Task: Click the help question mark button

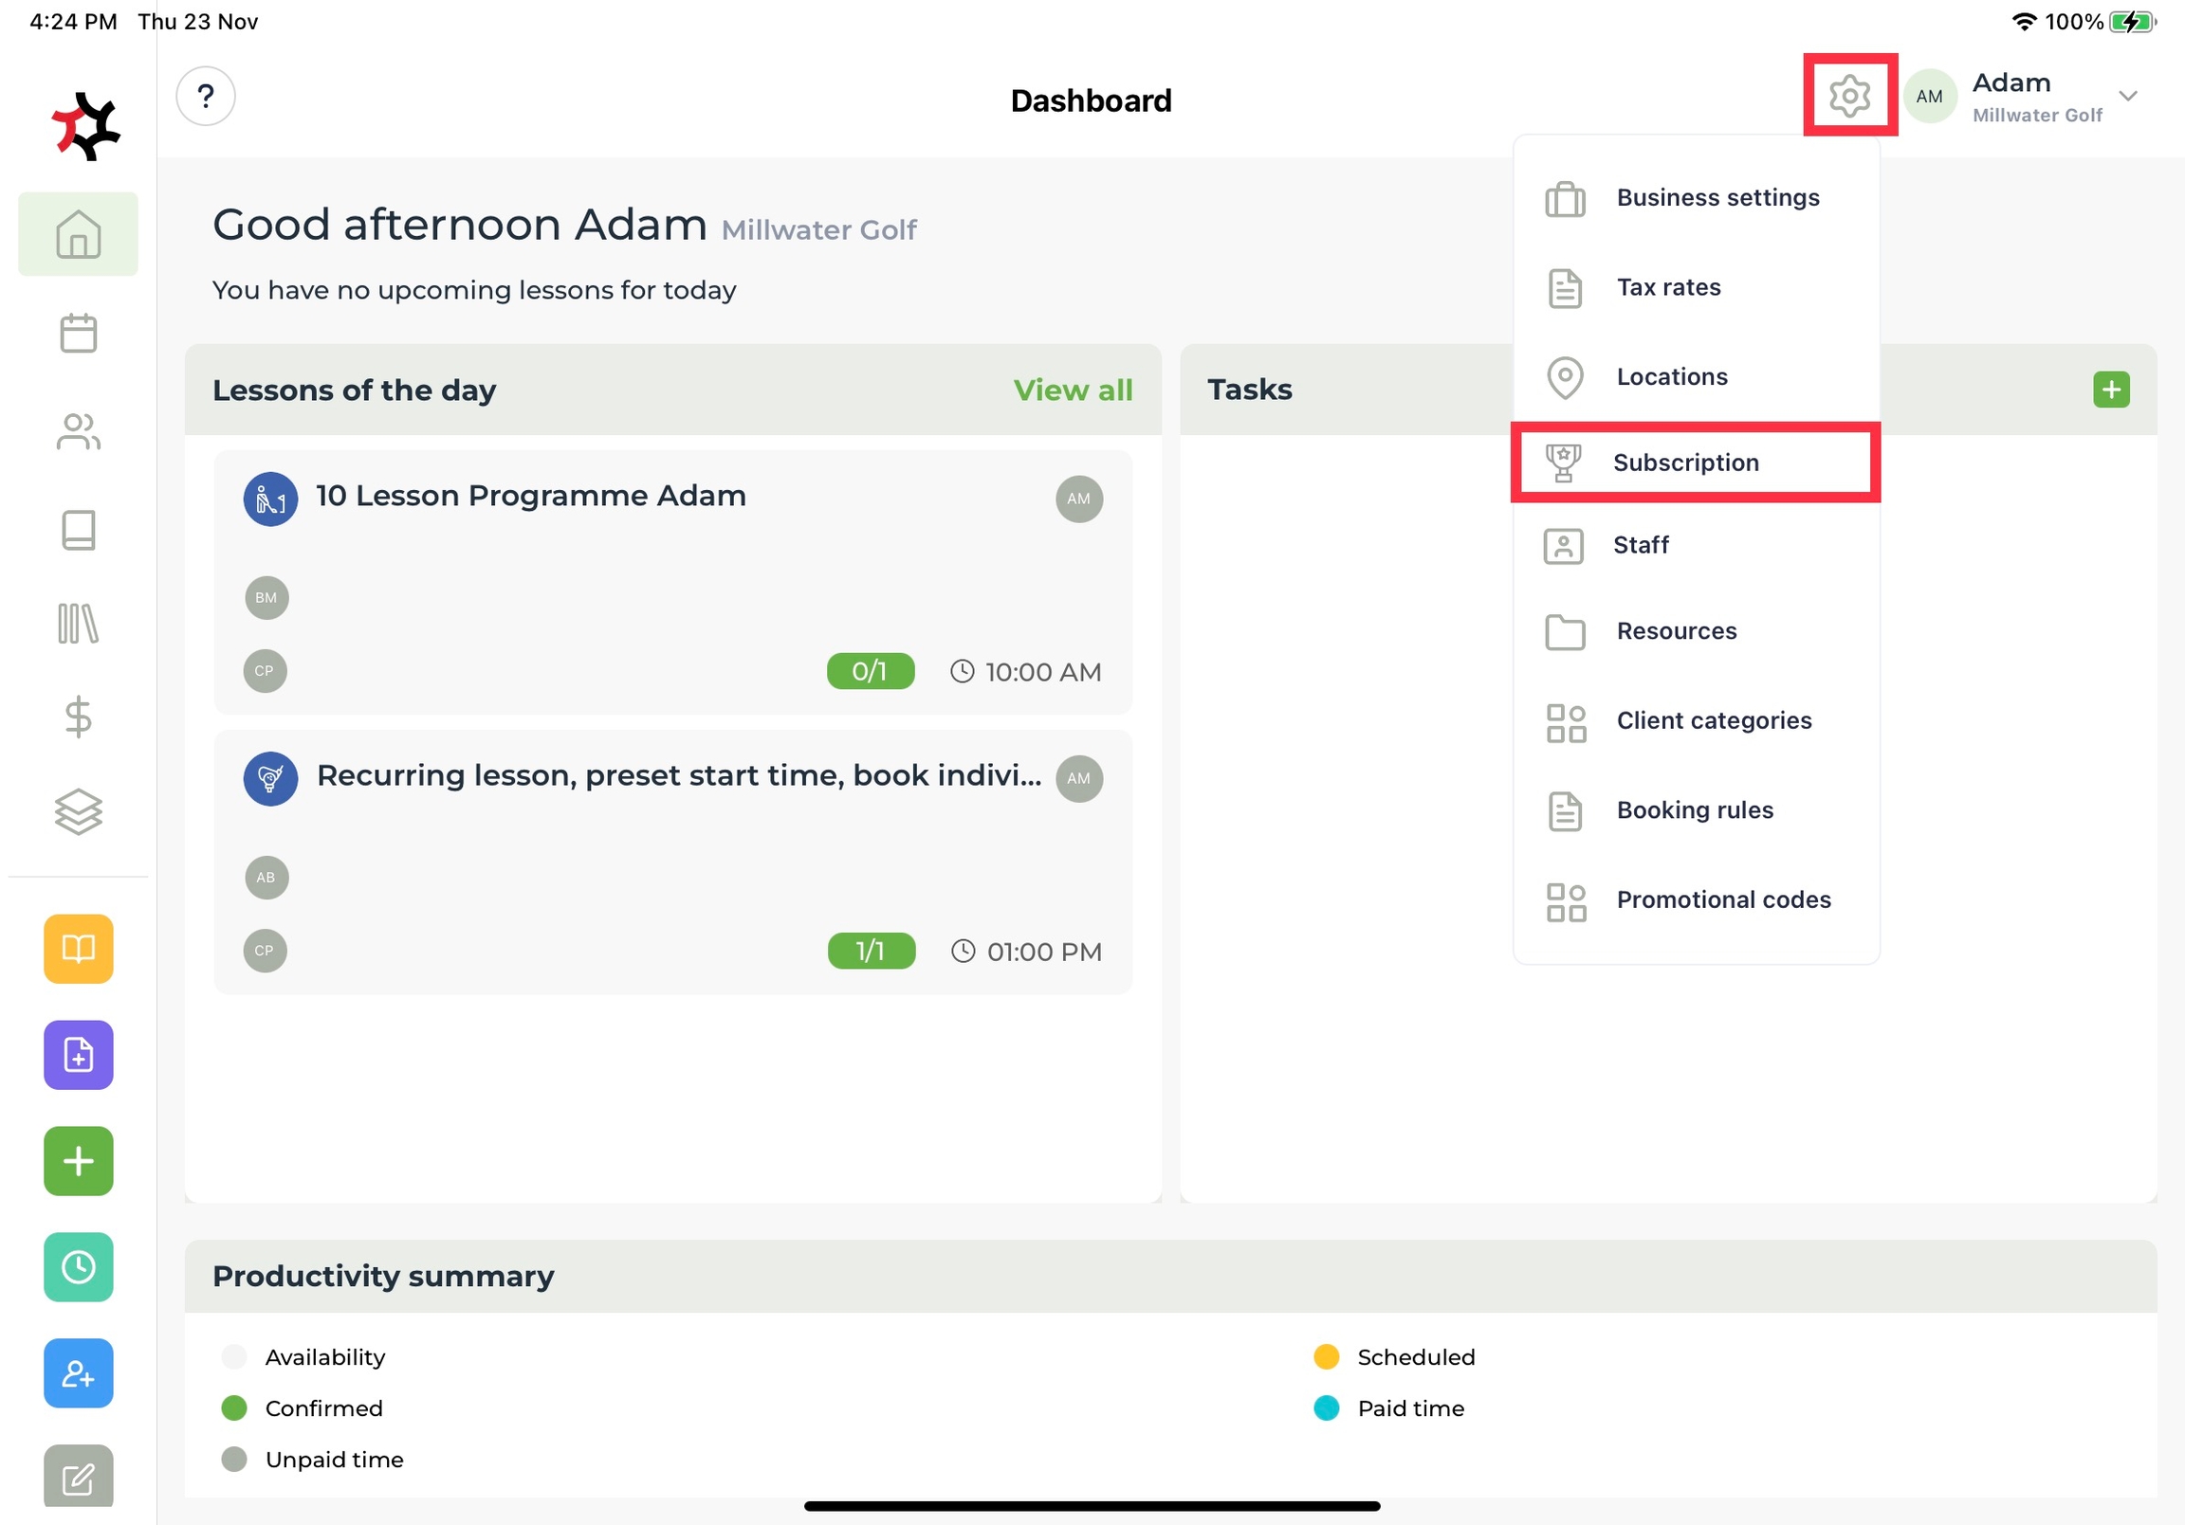Action: (206, 96)
